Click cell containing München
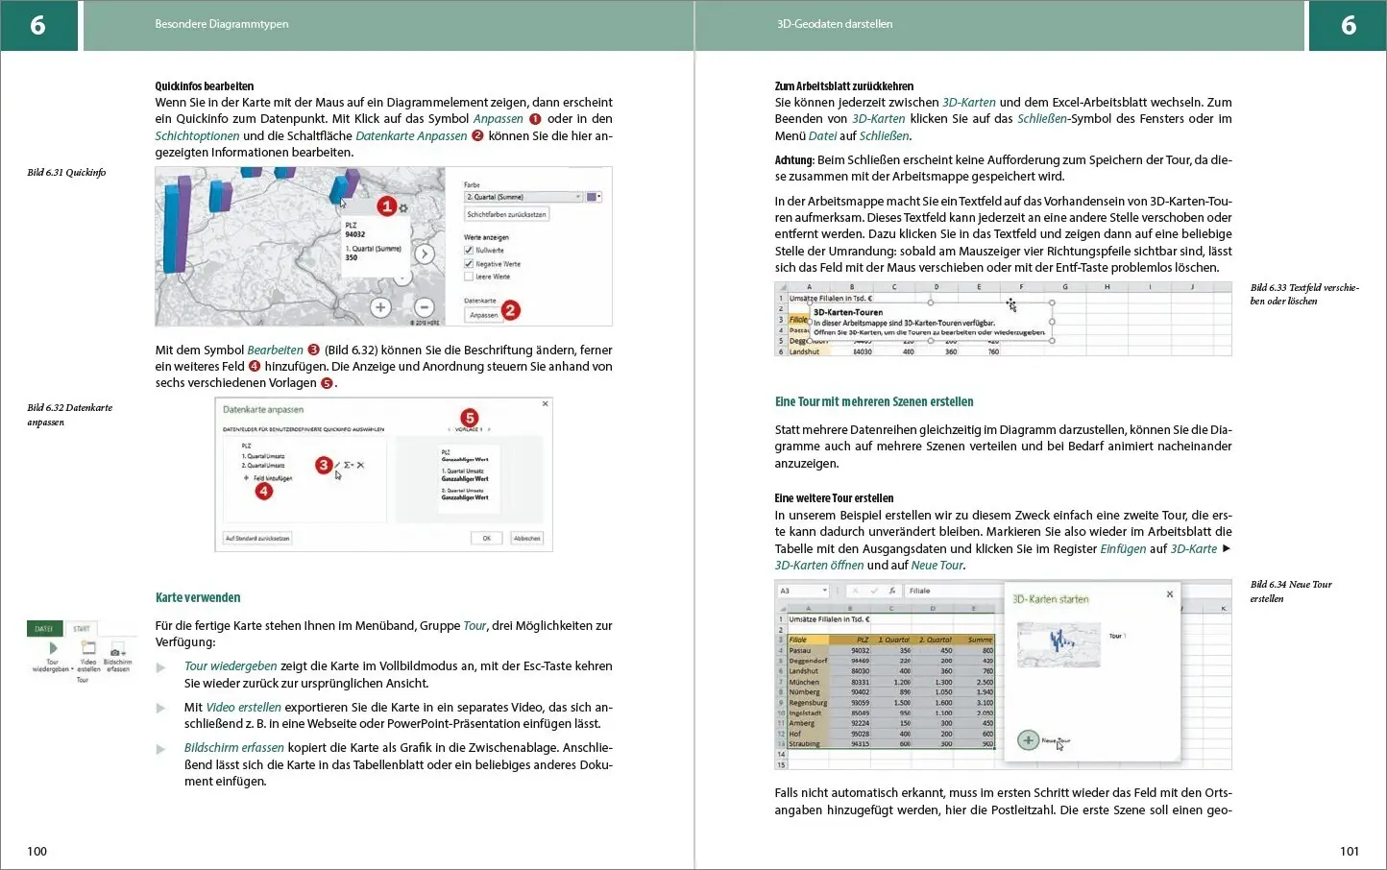The image size is (1387, 870). (807, 682)
